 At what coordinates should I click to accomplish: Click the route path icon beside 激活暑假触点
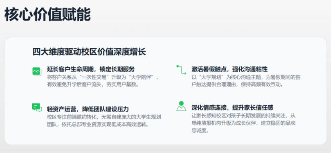(x=181, y=70)
